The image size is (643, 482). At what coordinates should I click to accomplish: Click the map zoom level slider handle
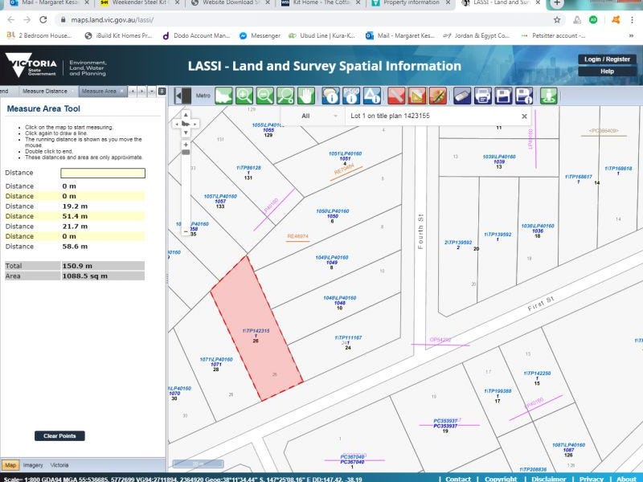point(186,153)
